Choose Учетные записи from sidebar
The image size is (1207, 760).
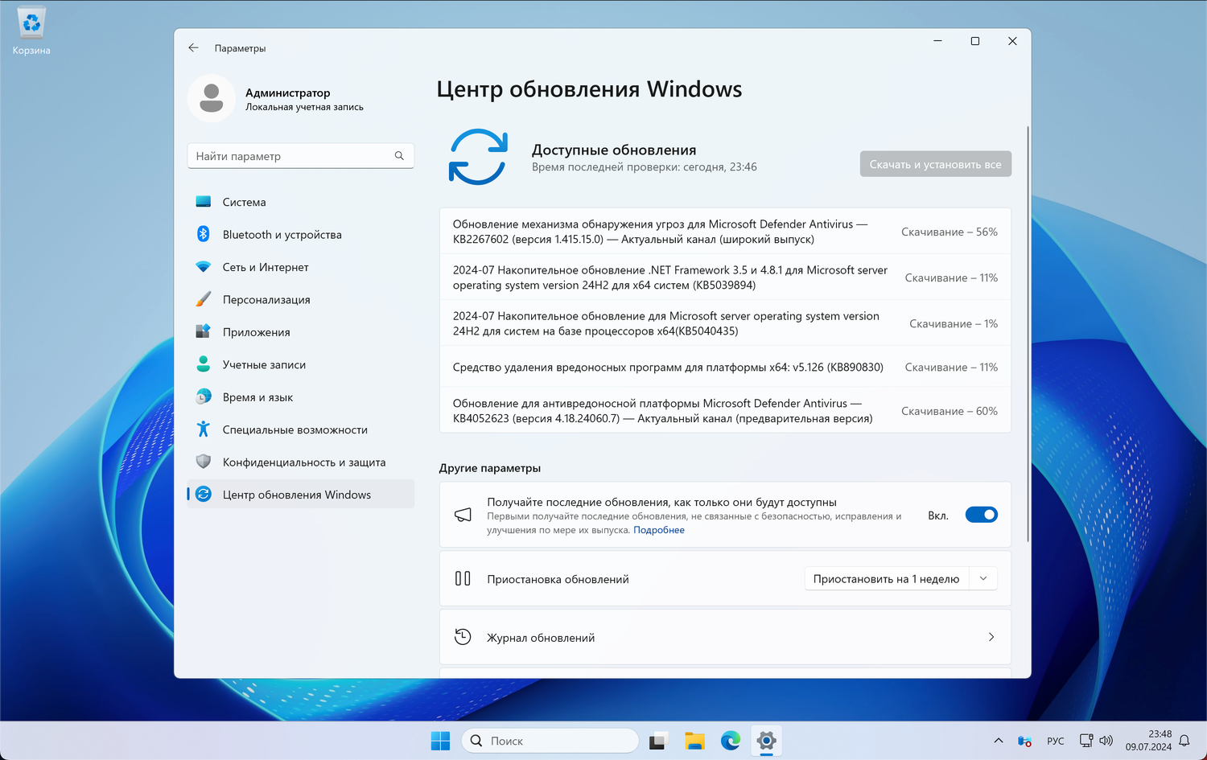point(301,364)
